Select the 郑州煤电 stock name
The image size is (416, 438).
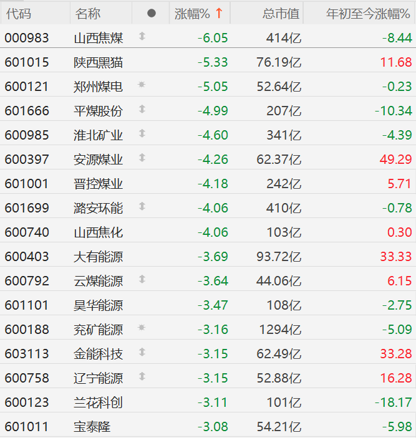pyautogui.click(x=98, y=87)
